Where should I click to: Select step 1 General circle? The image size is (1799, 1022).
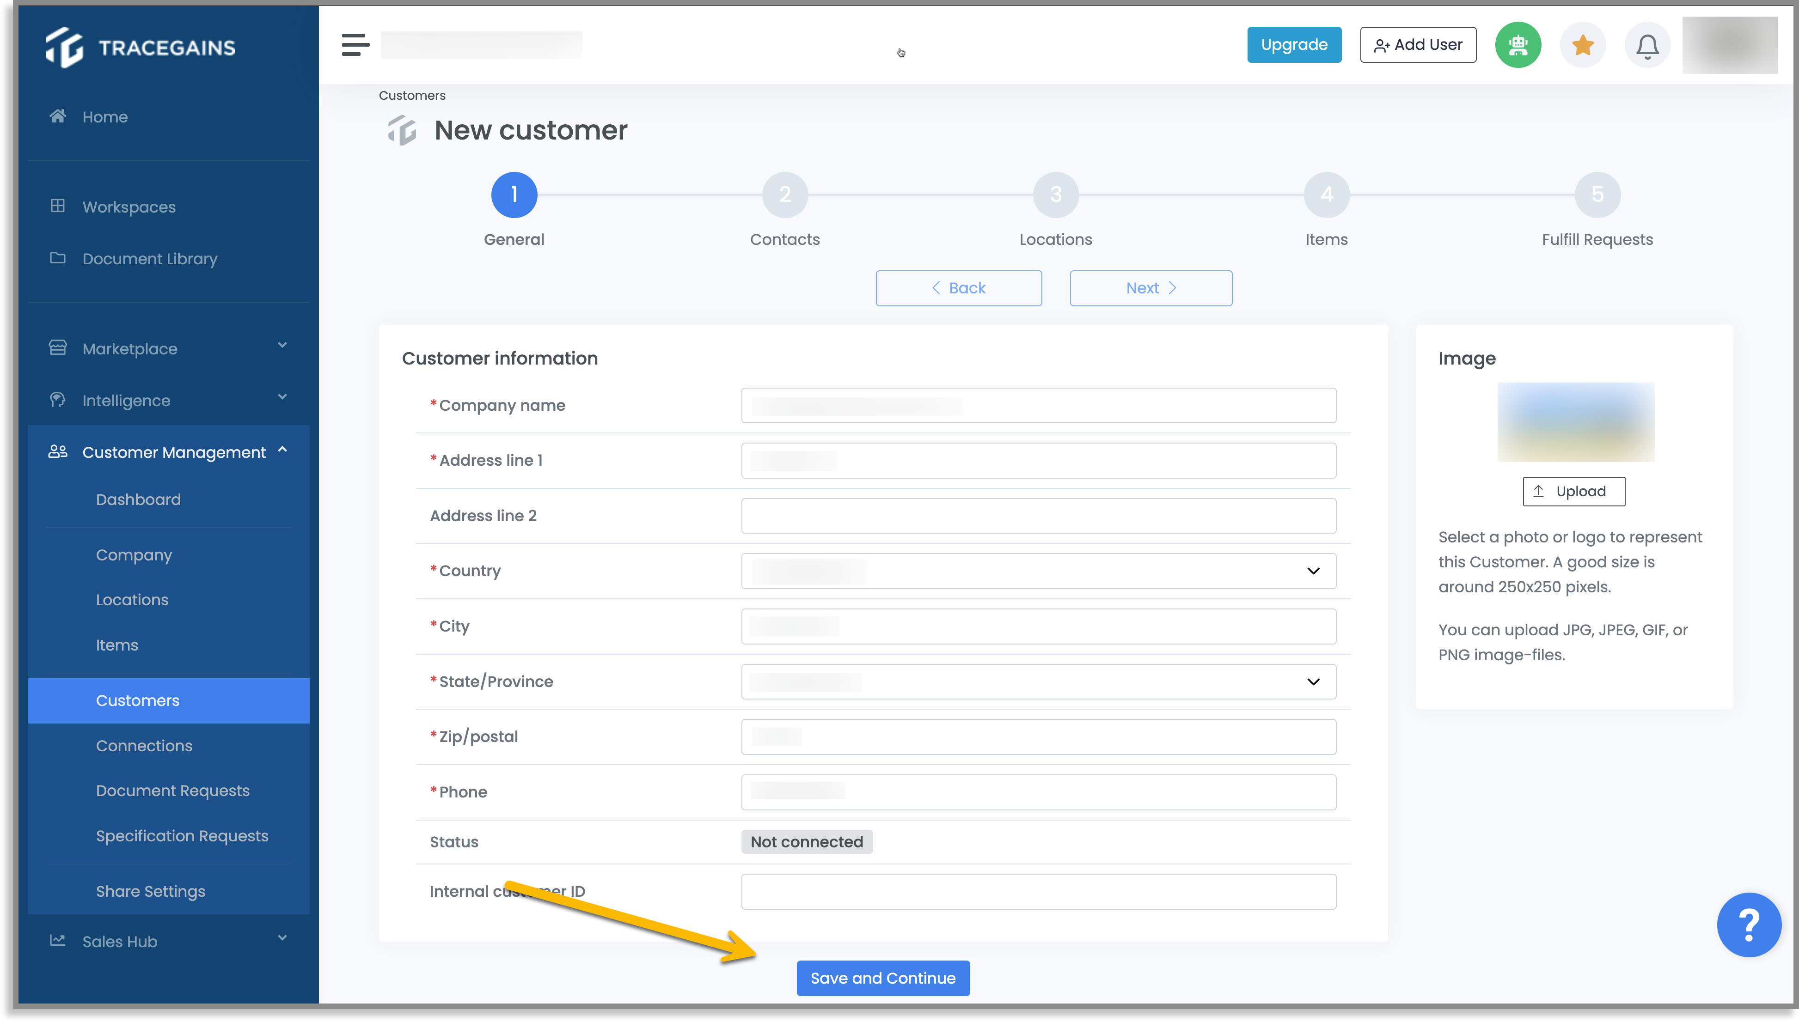point(514,195)
